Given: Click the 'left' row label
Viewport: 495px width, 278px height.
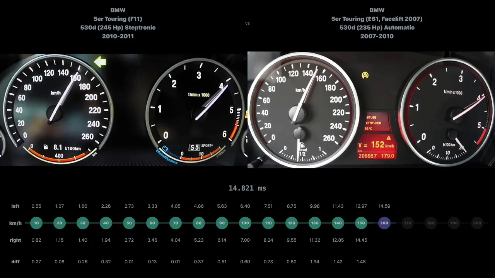Looking at the screenshot, I should point(15,206).
